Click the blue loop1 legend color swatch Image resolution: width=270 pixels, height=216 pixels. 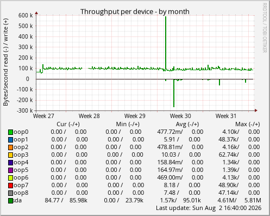(10, 140)
